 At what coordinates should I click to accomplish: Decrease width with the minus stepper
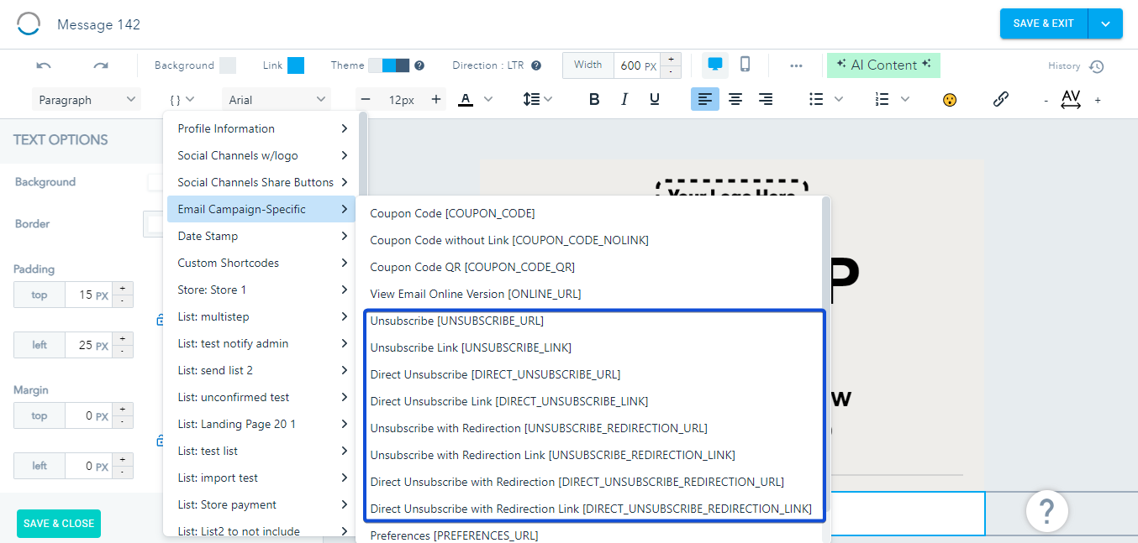tap(671, 72)
